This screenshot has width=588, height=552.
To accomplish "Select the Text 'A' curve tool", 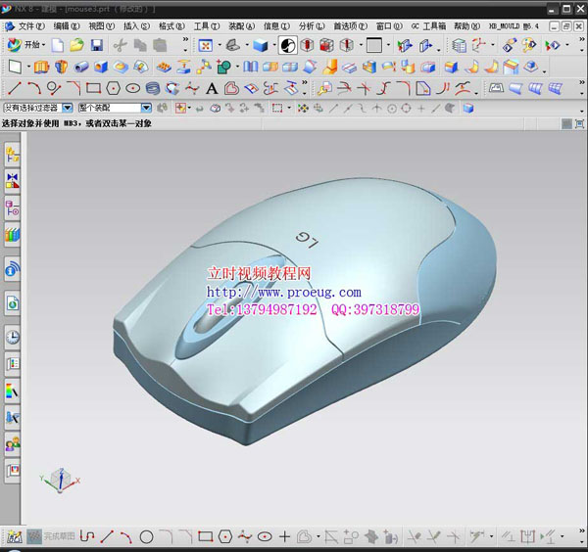I will (x=212, y=89).
